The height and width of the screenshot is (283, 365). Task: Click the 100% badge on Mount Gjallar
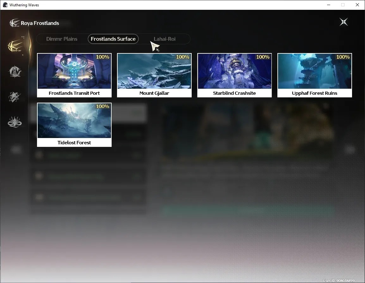pyautogui.click(x=182, y=57)
